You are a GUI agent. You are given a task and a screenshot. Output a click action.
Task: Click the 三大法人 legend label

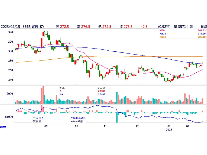tap(38, 118)
